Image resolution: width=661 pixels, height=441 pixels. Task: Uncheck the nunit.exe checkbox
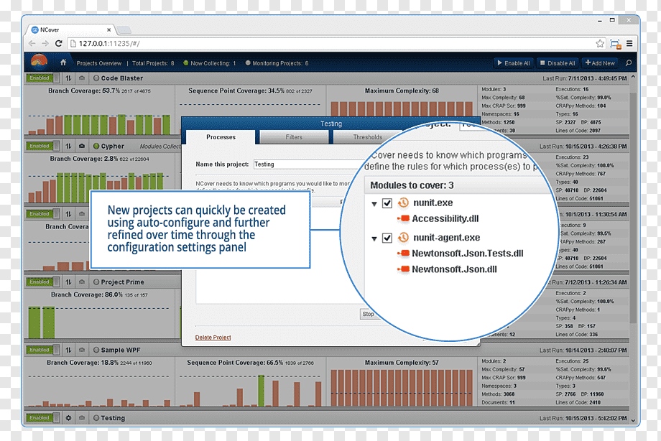[x=387, y=203]
